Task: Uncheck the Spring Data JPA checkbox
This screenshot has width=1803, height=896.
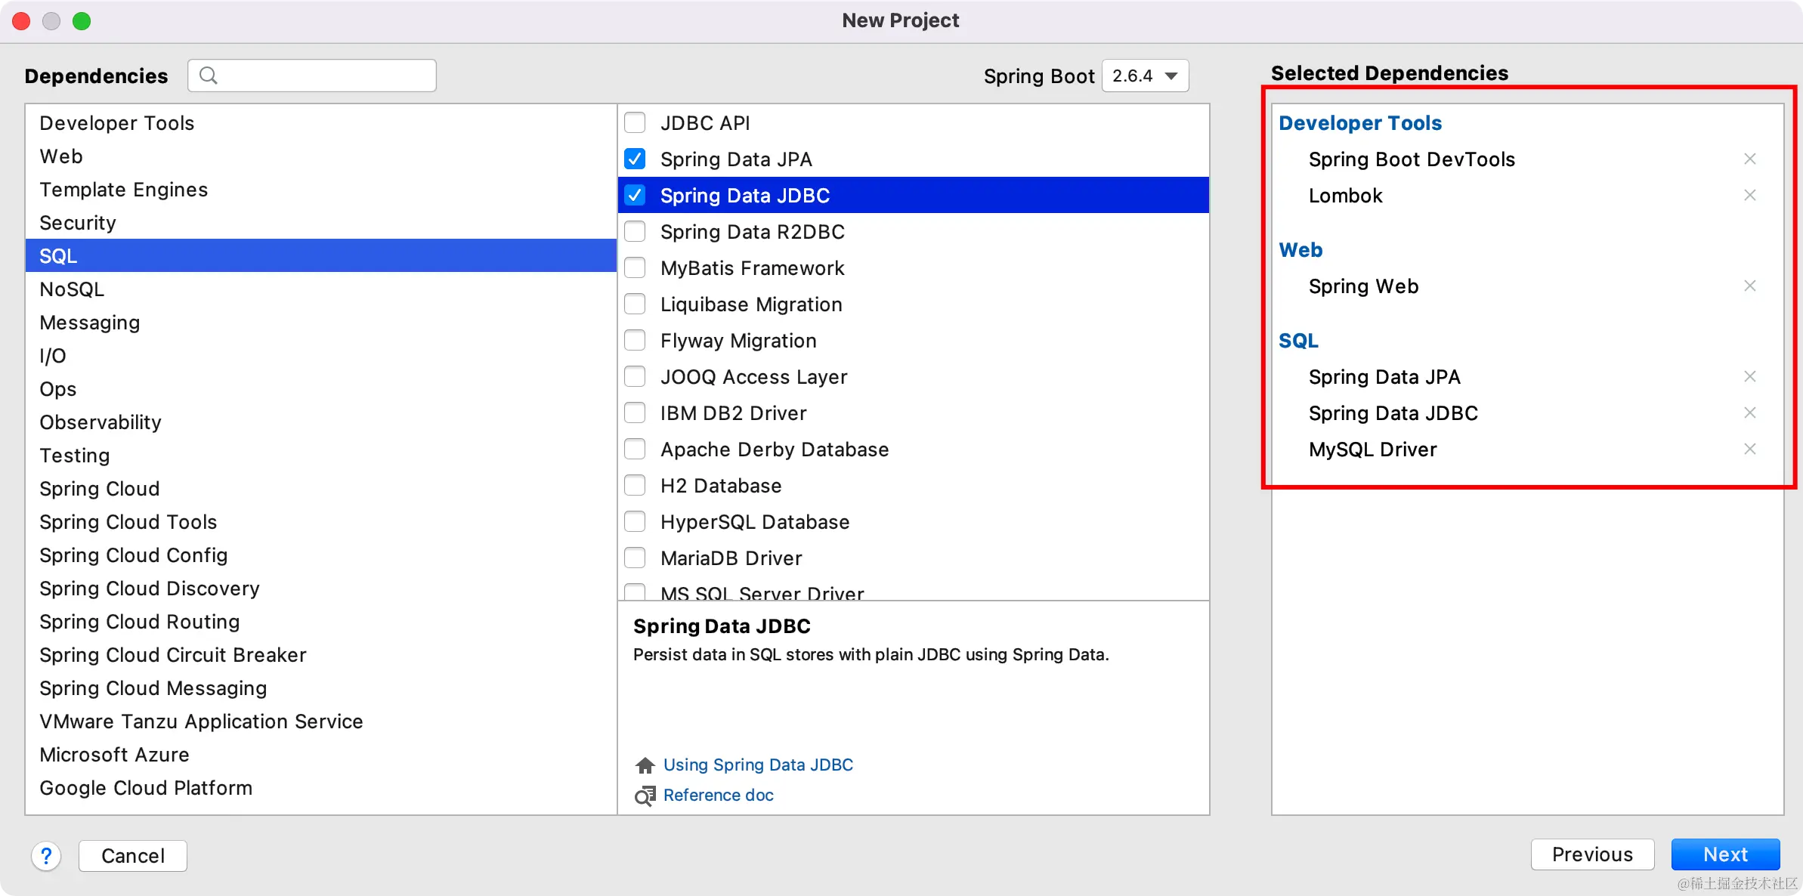Action: [x=635, y=159]
